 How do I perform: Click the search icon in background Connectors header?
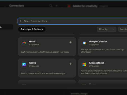(51, 6)
